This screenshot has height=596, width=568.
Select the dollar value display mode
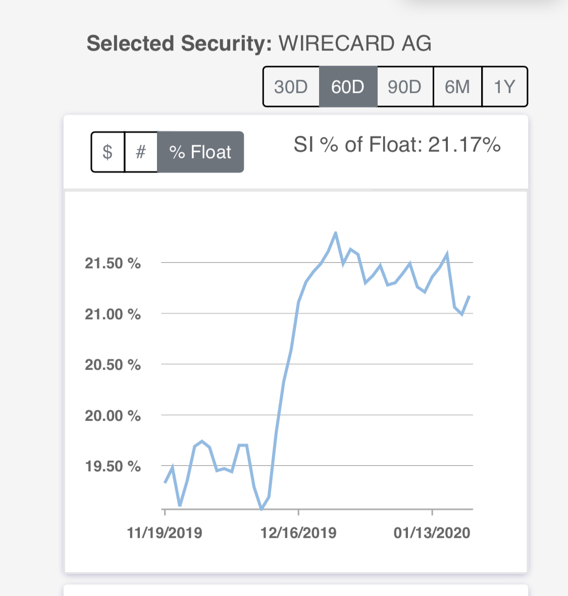tap(108, 152)
